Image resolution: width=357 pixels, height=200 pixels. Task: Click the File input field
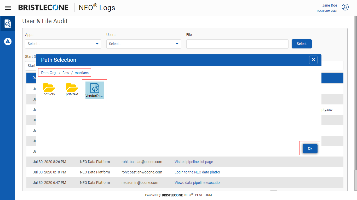tap(237, 44)
